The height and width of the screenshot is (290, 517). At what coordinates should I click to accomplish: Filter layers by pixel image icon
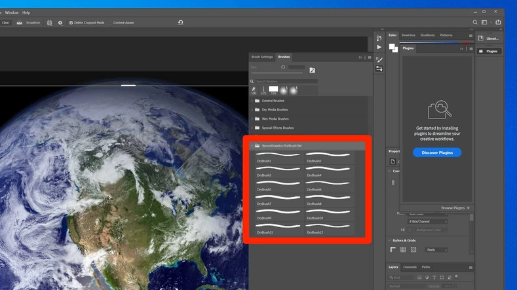(x=419, y=278)
